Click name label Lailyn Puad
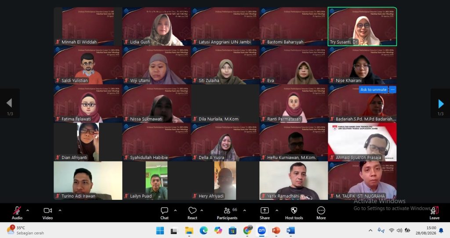The width and height of the screenshot is (450, 238). pyautogui.click(x=141, y=196)
